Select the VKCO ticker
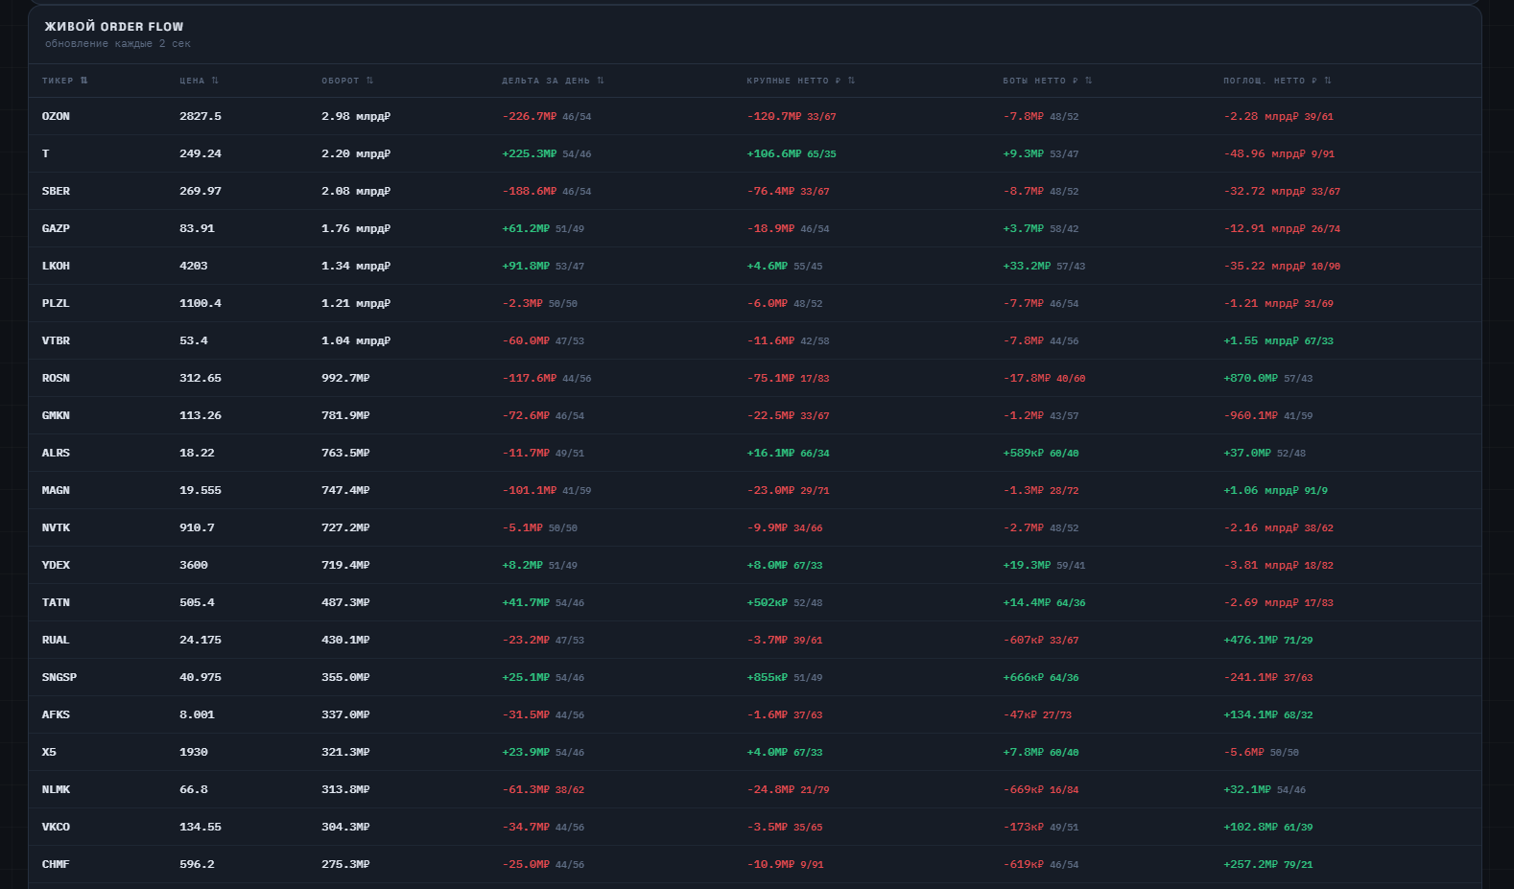The width and height of the screenshot is (1514, 889). (x=56, y=827)
